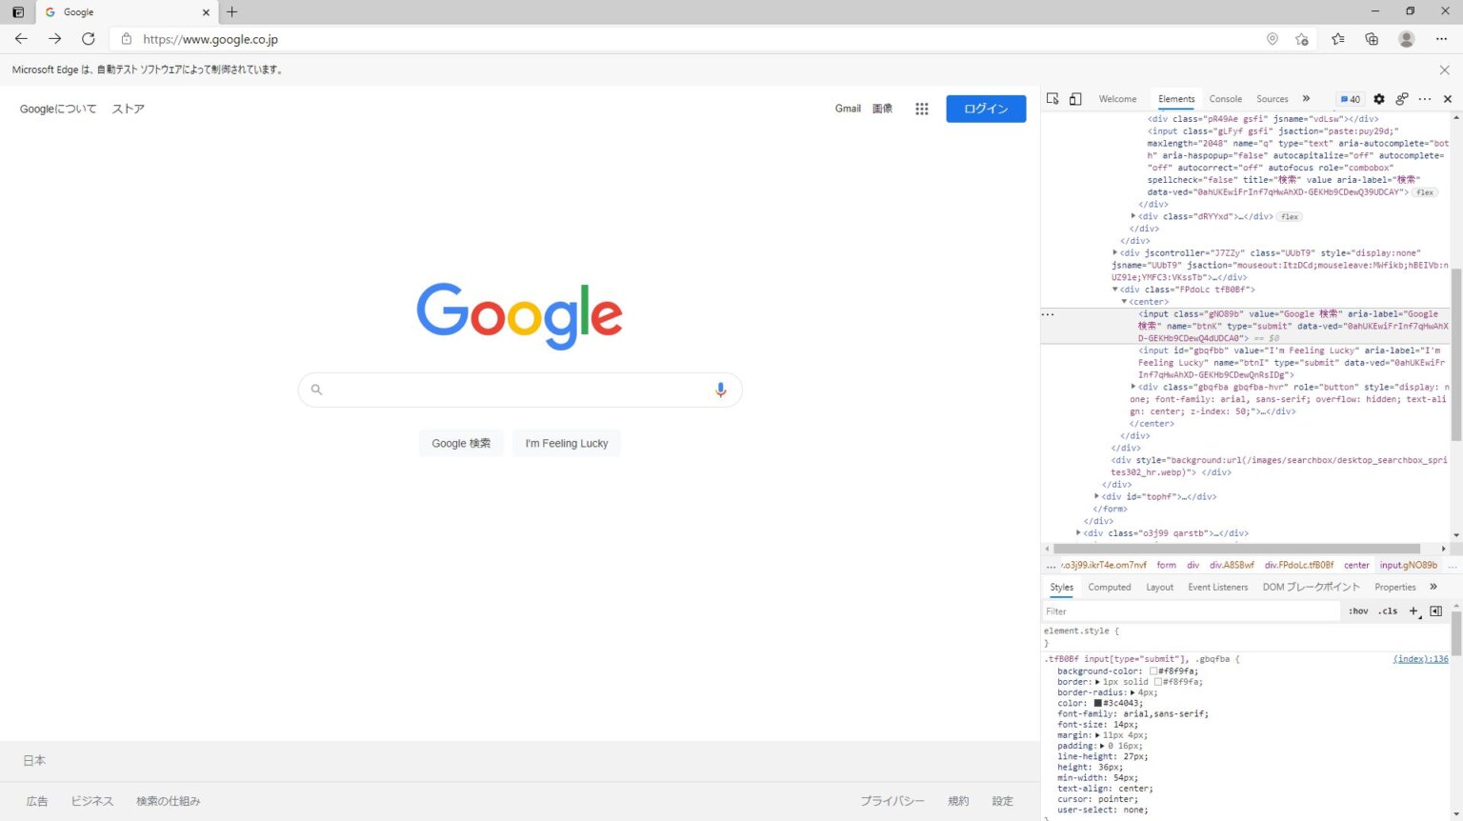Screen dimensions: 1463x821
Task: Click the microphone voice search icon
Action: click(720, 390)
